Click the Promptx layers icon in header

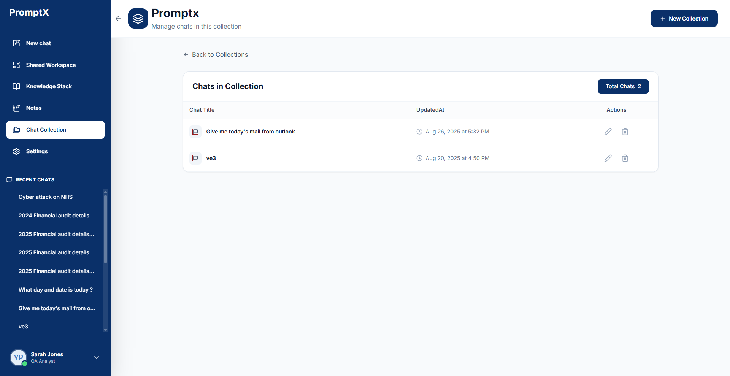click(138, 18)
